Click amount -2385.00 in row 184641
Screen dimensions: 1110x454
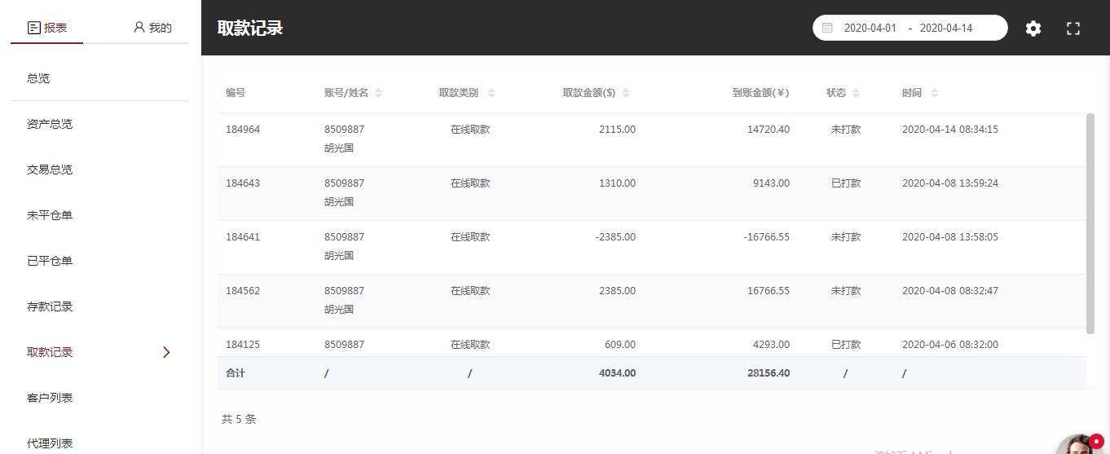[615, 237]
